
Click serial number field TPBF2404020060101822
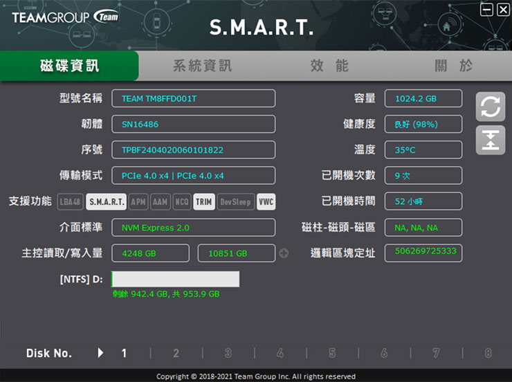click(x=193, y=150)
